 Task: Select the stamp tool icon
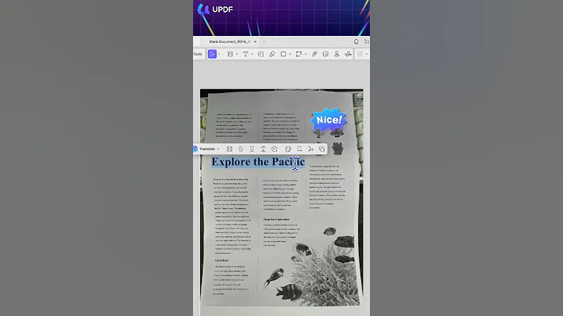coord(337,54)
